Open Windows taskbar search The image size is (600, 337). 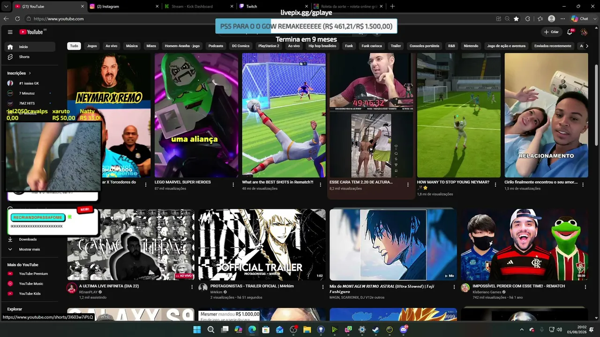coord(211,330)
